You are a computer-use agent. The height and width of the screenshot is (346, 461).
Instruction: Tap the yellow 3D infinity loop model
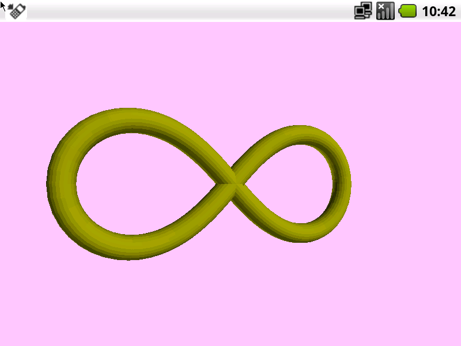[x=199, y=184]
